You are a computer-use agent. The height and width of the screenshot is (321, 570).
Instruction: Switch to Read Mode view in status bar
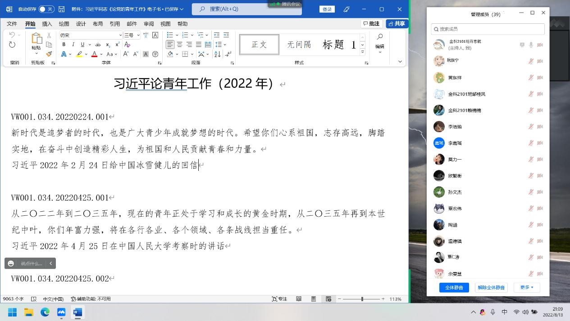coord(299,299)
